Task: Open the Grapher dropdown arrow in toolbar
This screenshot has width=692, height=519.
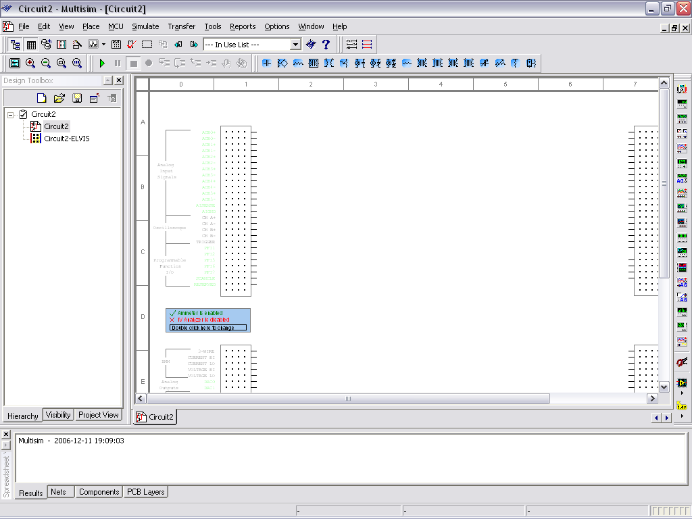Action: [x=103, y=45]
